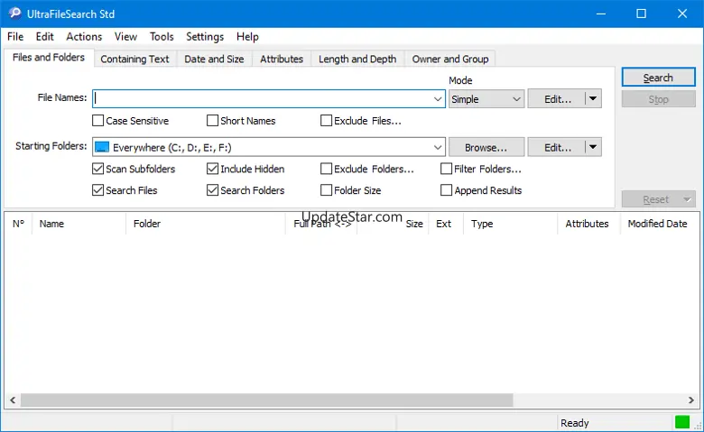Click the left scroll arrow
The height and width of the screenshot is (432, 704).
[13, 400]
